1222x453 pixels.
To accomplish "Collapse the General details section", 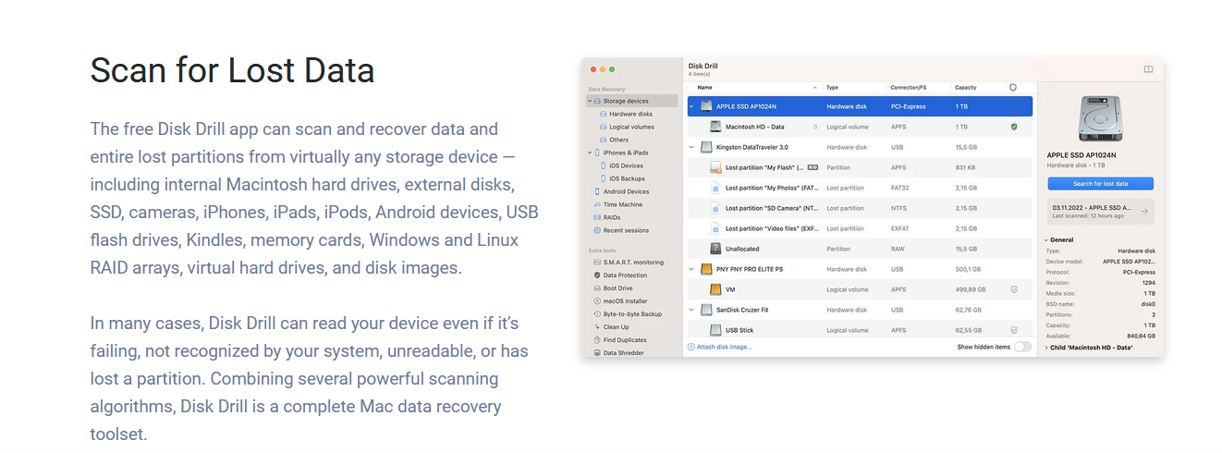I will point(1047,239).
